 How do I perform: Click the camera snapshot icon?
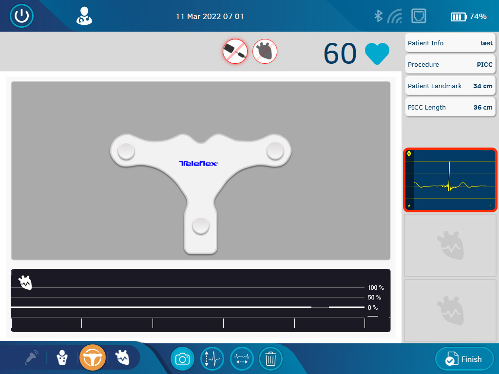(x=183, y=359)
